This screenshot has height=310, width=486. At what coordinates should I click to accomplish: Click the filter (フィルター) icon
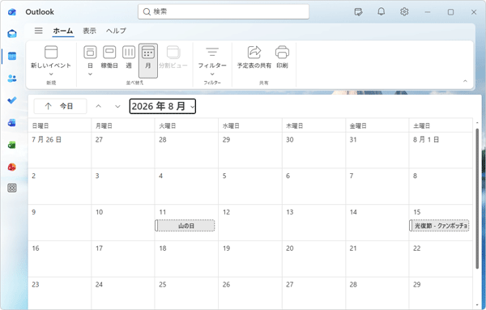[212, 52]
